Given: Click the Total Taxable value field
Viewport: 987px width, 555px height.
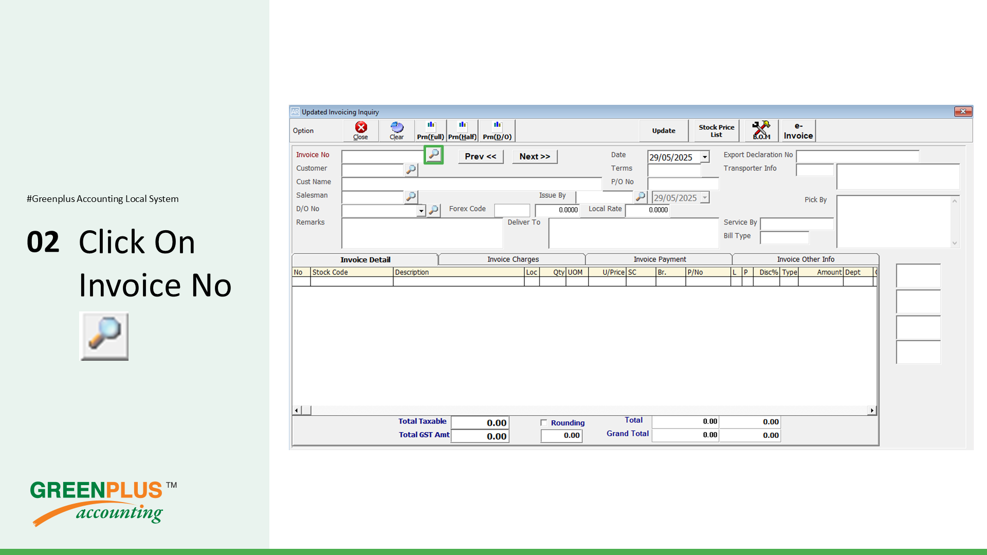Looking at the screenshot, I should (x=480, y=422).
